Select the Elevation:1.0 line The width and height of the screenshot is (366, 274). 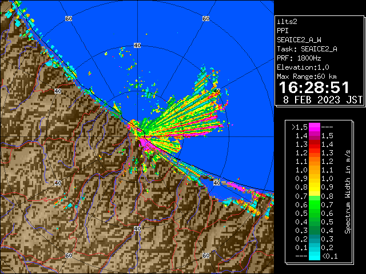(303, 67)
